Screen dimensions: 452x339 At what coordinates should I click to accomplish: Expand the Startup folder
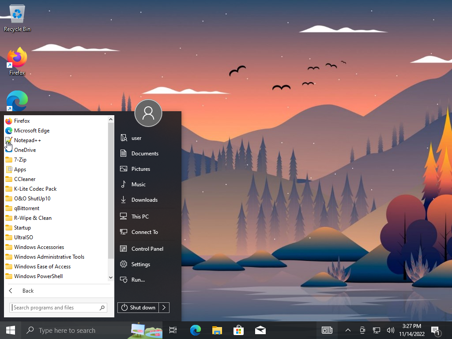[56, 228]
